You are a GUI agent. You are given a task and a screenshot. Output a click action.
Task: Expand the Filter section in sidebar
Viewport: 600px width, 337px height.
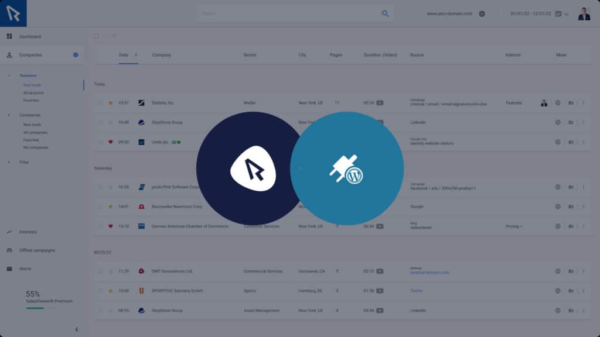coord(9,162)
